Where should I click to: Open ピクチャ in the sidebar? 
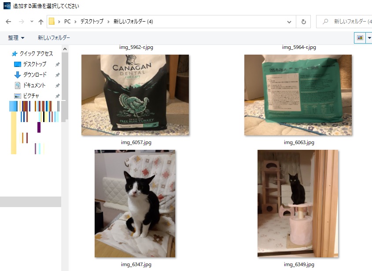point(31,96)
